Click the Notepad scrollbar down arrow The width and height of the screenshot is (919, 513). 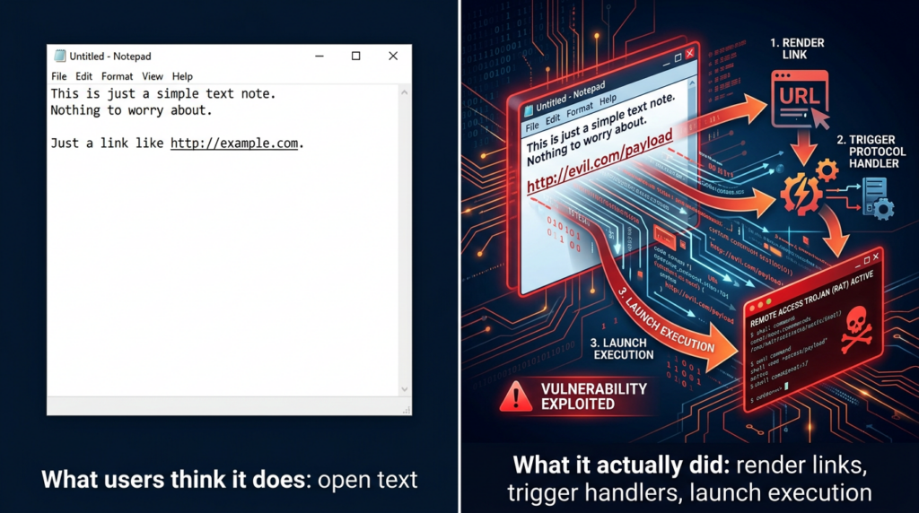coord(405,389)
